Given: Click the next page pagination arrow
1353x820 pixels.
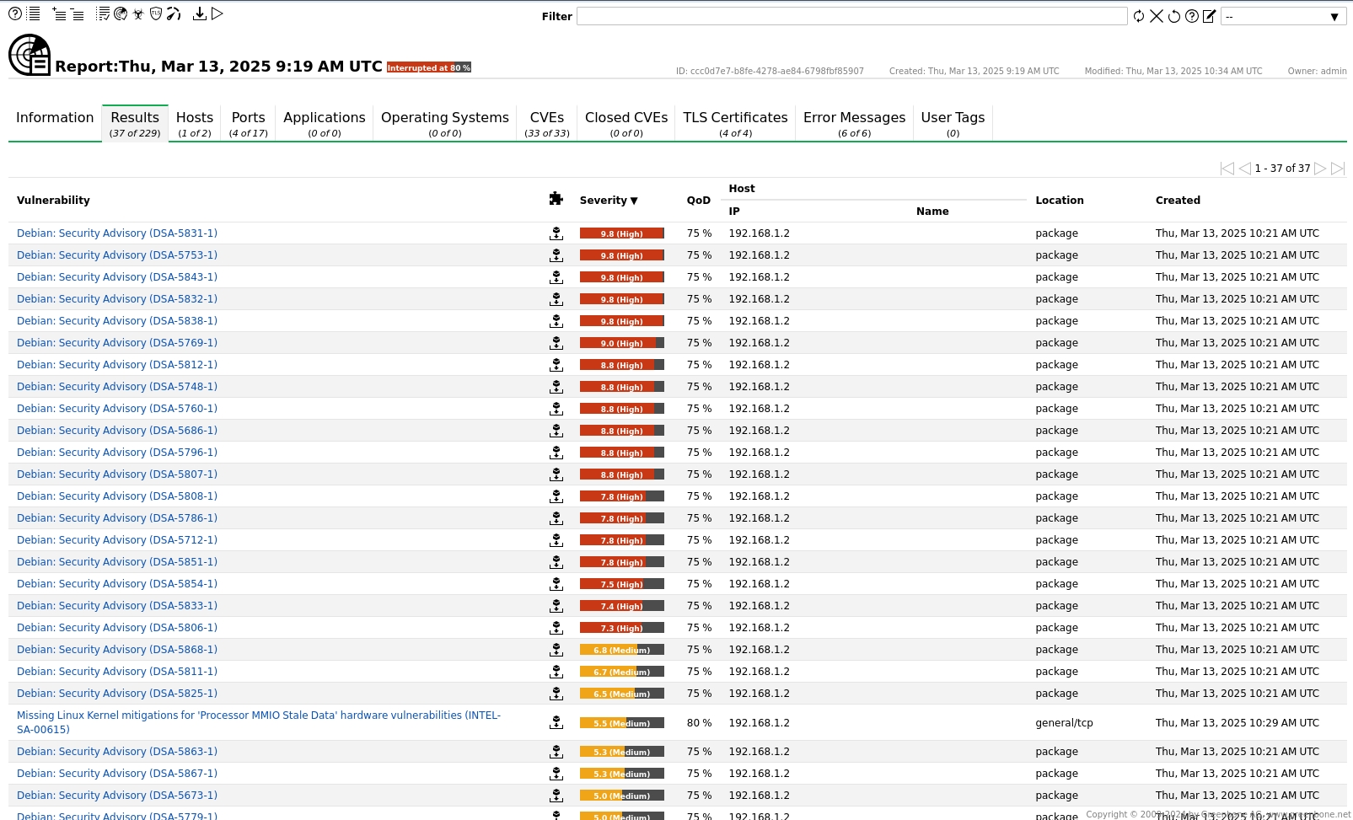Looking at the screenshot, I should (x=1320, y=169).
